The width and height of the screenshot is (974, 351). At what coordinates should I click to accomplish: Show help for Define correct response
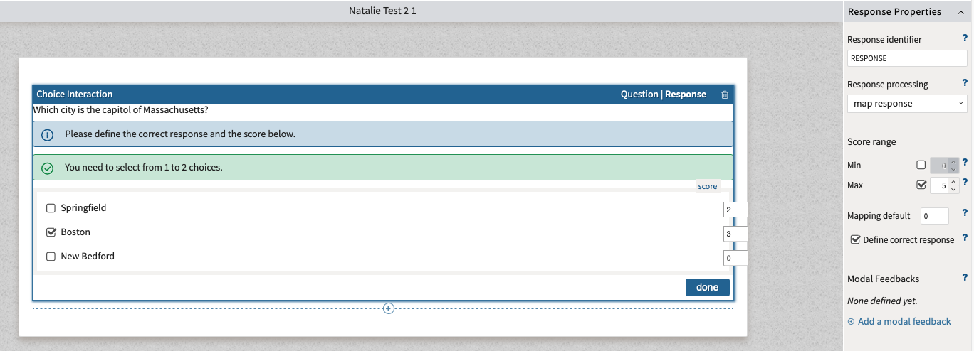(x=965, y=238)
